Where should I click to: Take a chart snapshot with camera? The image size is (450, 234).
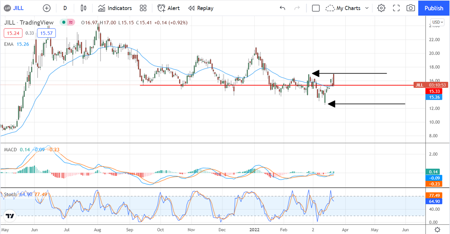[x=411, y=8]
